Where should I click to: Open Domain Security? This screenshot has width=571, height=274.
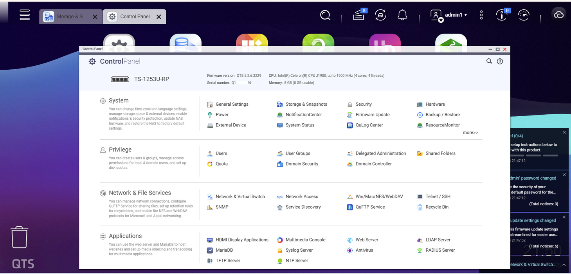(x=297, y=164)
